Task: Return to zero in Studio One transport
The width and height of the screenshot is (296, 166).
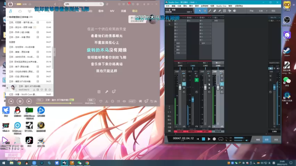Action: [x=198, y=139]
